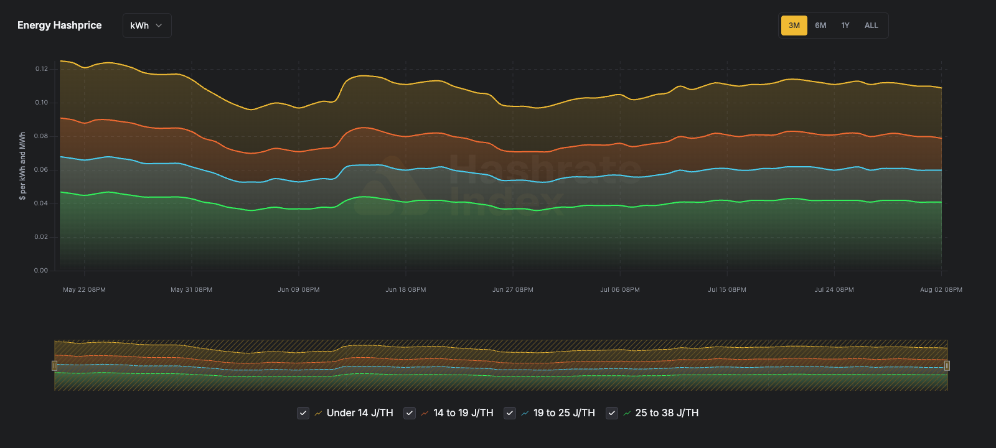
Task: Click the 25 to 38 J/TH legend label
Action: tap(667, 413)
